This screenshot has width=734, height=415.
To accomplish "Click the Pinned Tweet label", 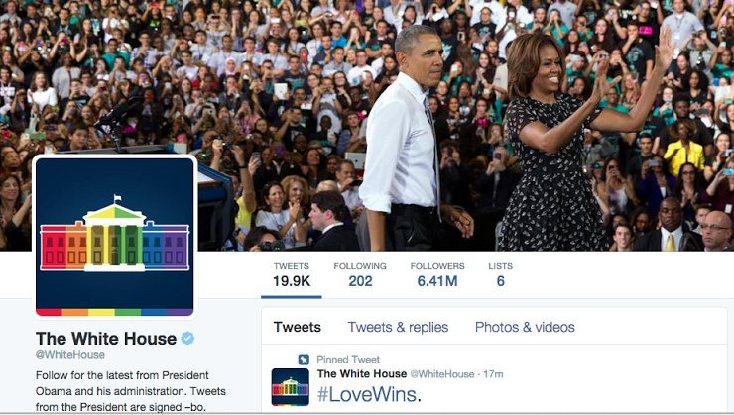I will tap(348, 360).
